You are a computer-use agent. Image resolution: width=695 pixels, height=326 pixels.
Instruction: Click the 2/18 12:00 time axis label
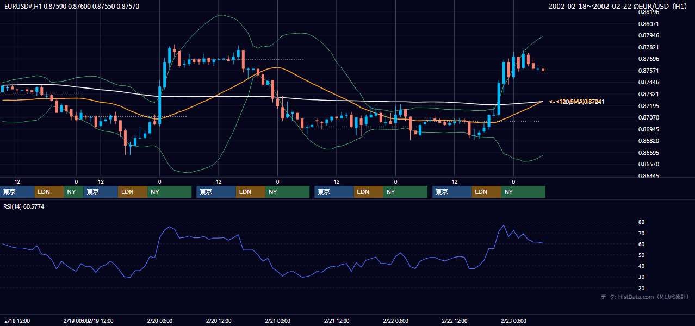pos(17,321)
